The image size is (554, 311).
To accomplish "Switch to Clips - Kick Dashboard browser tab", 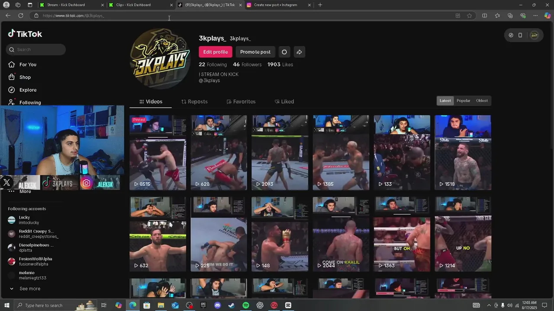I will 140,5.
